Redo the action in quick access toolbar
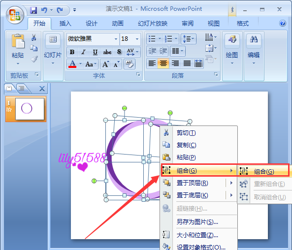This screenshot has width=292, height=250. (60, 10)
